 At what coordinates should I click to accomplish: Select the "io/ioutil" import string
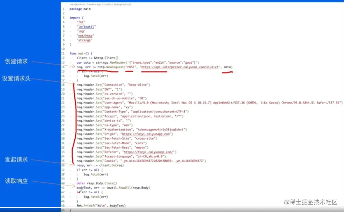tap(86, 27)
